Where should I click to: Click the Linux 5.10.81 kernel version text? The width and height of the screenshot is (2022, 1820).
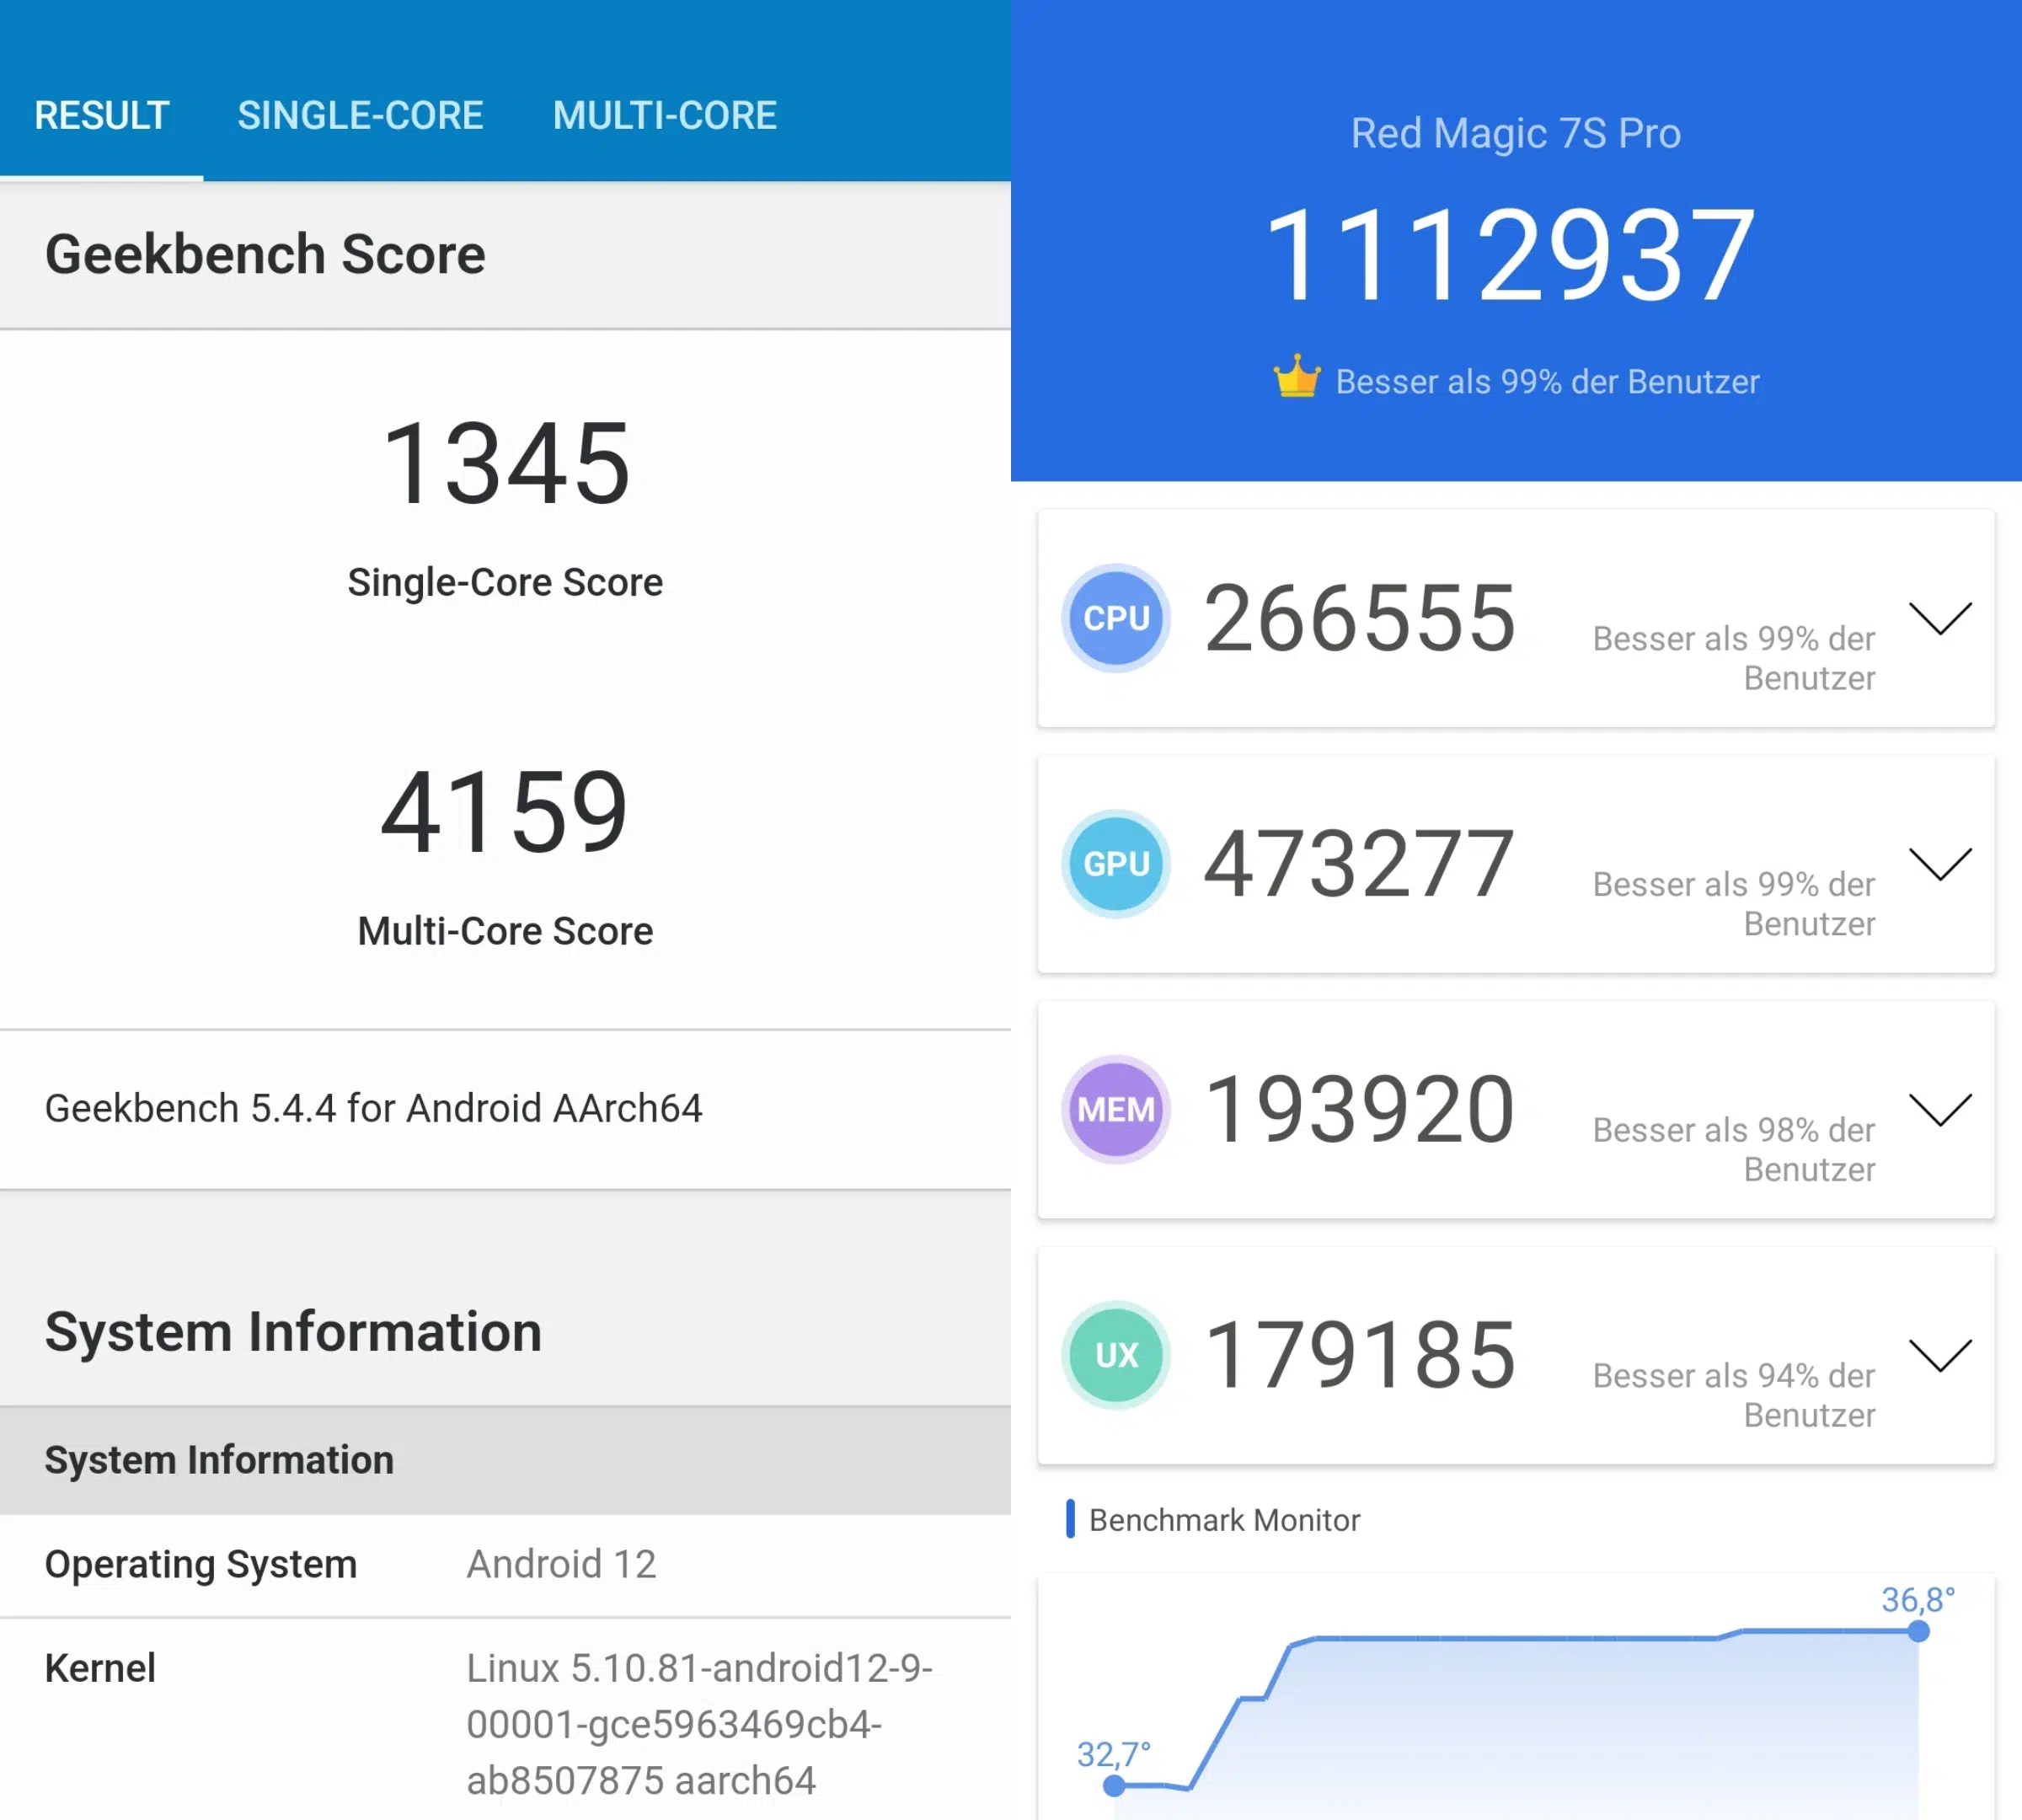[699, 1724]
